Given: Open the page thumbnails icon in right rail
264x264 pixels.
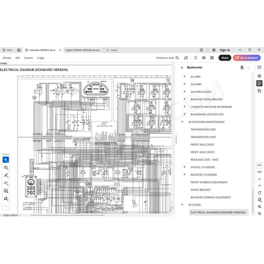Looking at the screenshot, I should pyautogui.click(x=259, y=91).
